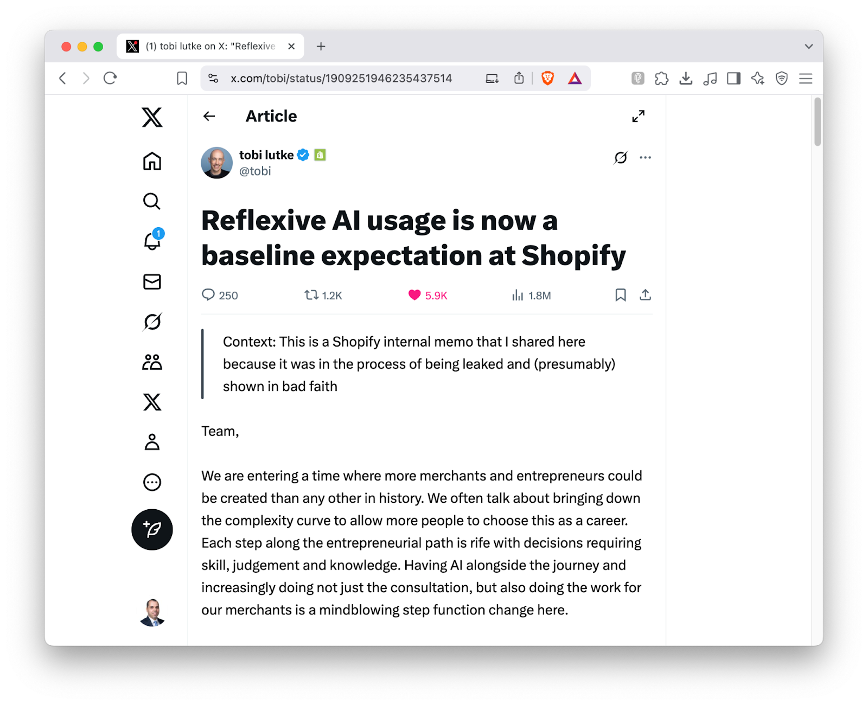Open the Home feed icon
Viewport: 868px width, 705px height.
152,161
